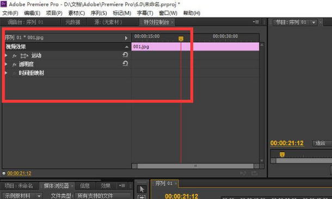Switch to the 源:(无素材) tab

[108, 22]
